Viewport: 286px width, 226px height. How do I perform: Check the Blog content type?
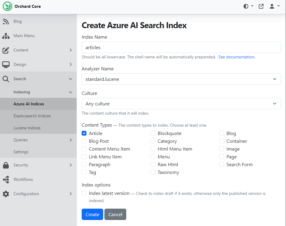point(222,133)
